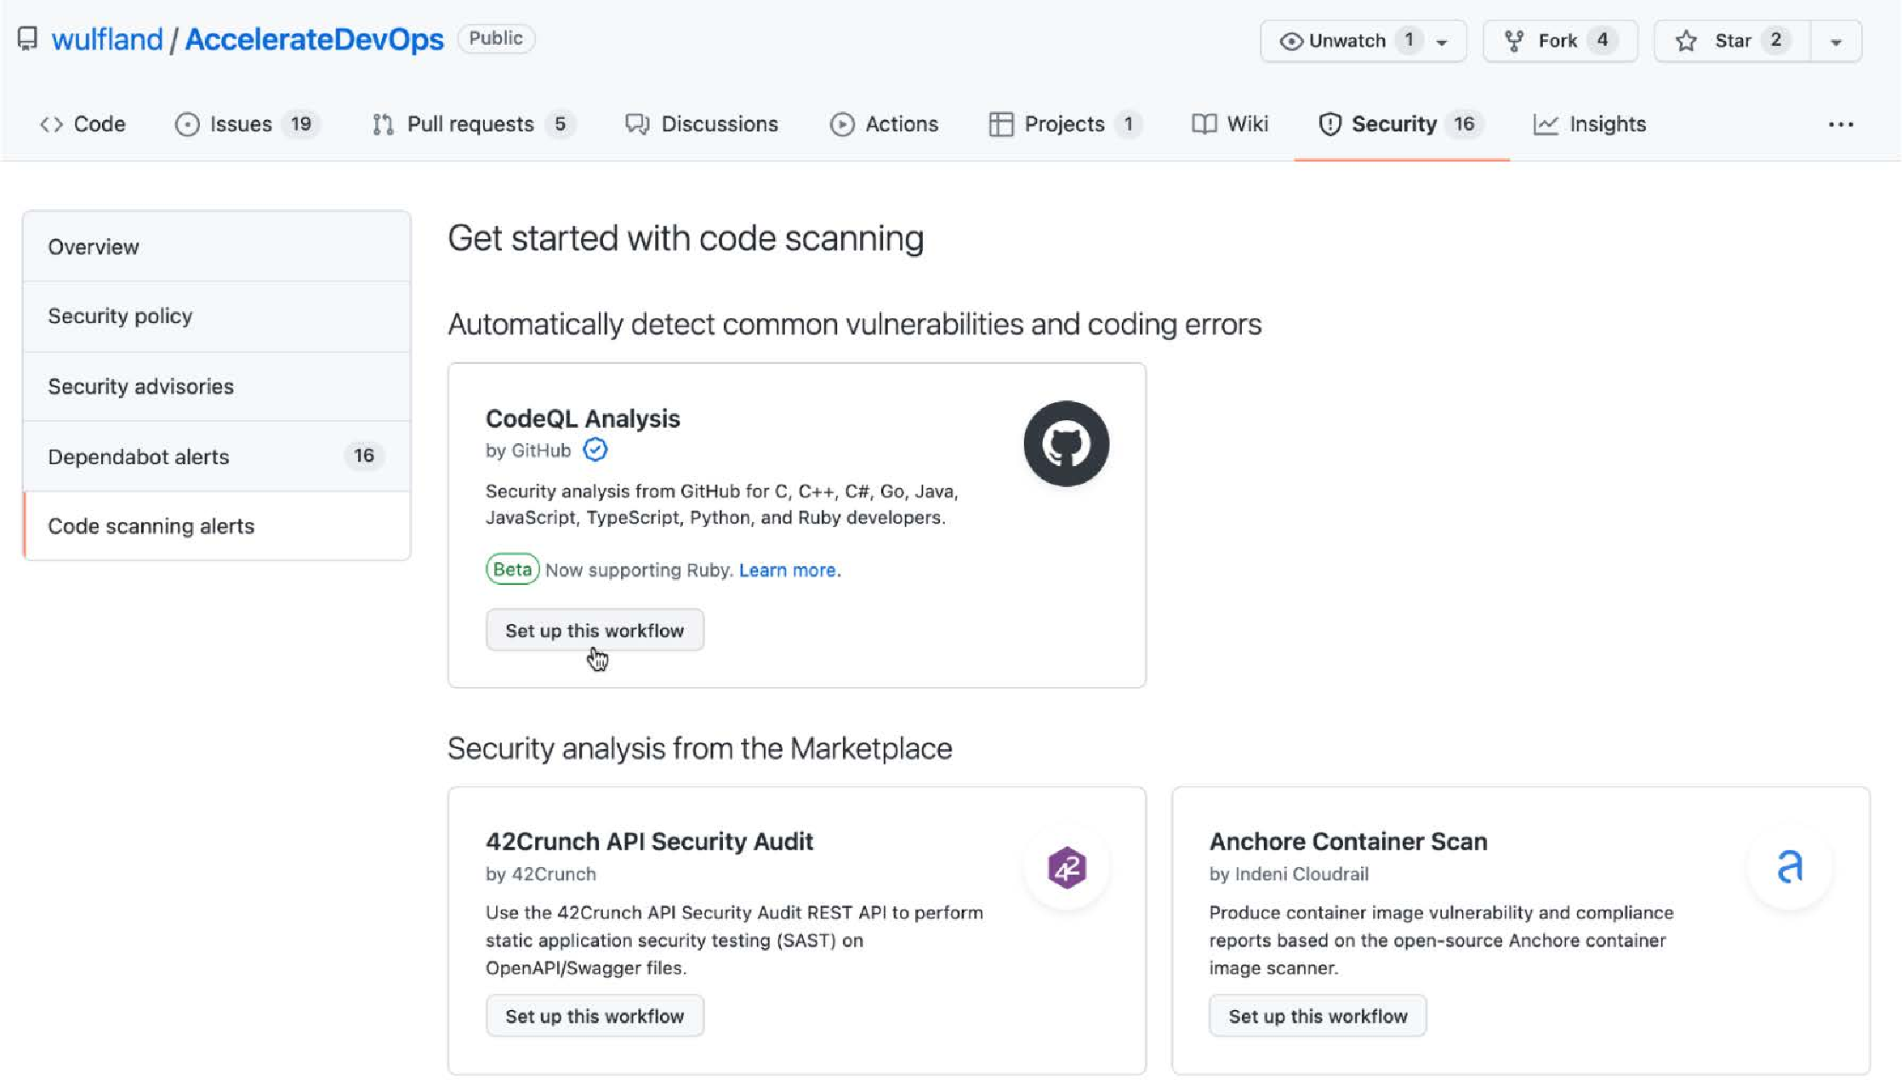The height and width of the screenshot is (1090, 1902).
Task: Open Dependabot alerts in the sidebar
Action: pyautogui.click(x=217, y=457)
